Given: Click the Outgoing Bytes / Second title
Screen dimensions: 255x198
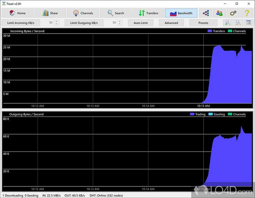Looking at the screenshot, I should tap(27, 114).
